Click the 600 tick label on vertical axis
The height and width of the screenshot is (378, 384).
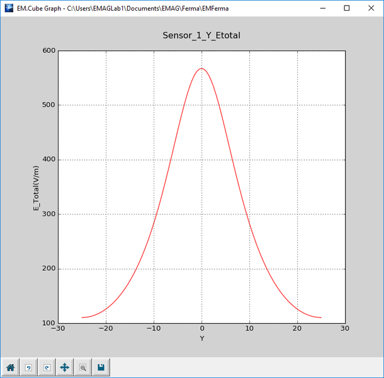(47, 51)
